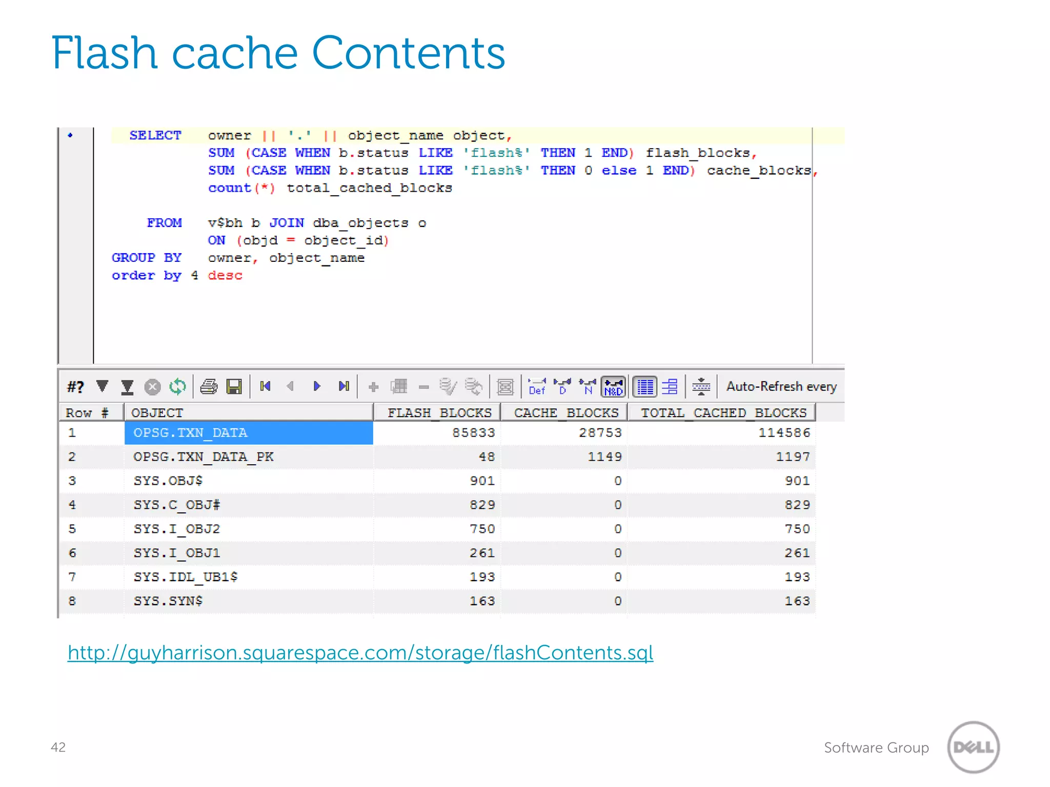Click the Row # column header

point(91,412)
